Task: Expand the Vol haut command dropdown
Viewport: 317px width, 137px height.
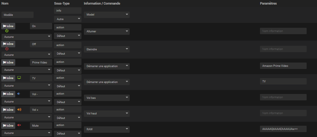Action: click(x=107, y=113)
